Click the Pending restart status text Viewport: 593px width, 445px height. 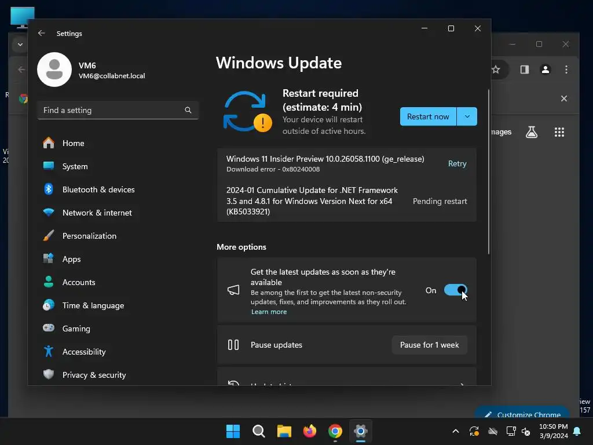[x=440, y=201]
